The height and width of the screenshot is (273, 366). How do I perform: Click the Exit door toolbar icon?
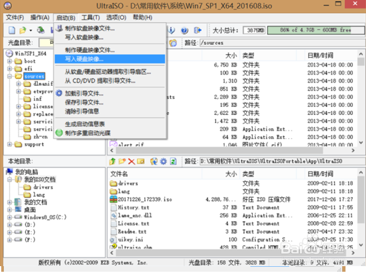click(x=197, y=30)
